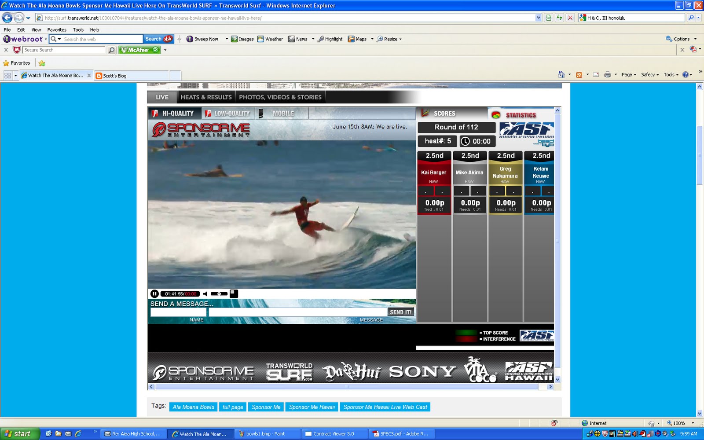The width and height of the screenshot is (704, 440).
Task: Switch to Contract Viewer 3.0 in taskbar
Action: click(x=334, y=434)
